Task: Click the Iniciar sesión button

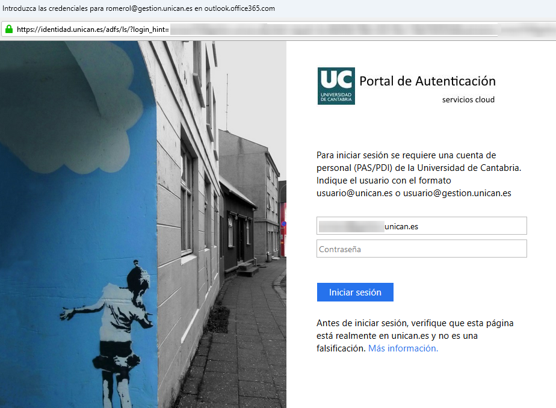Action: 355,292
